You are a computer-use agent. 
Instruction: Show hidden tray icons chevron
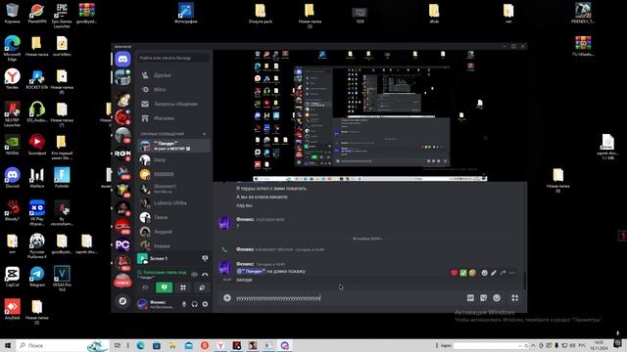[x=533, y=345]
